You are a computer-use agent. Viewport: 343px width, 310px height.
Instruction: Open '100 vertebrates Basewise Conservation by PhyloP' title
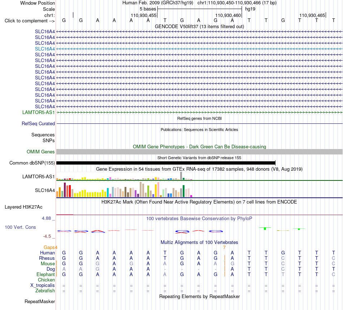(x=199, y=219)
